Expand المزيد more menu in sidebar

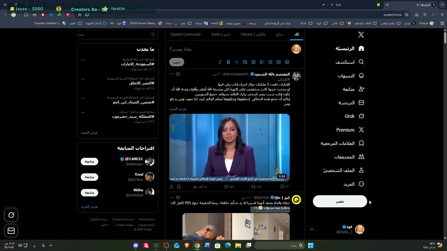[353, 184]
